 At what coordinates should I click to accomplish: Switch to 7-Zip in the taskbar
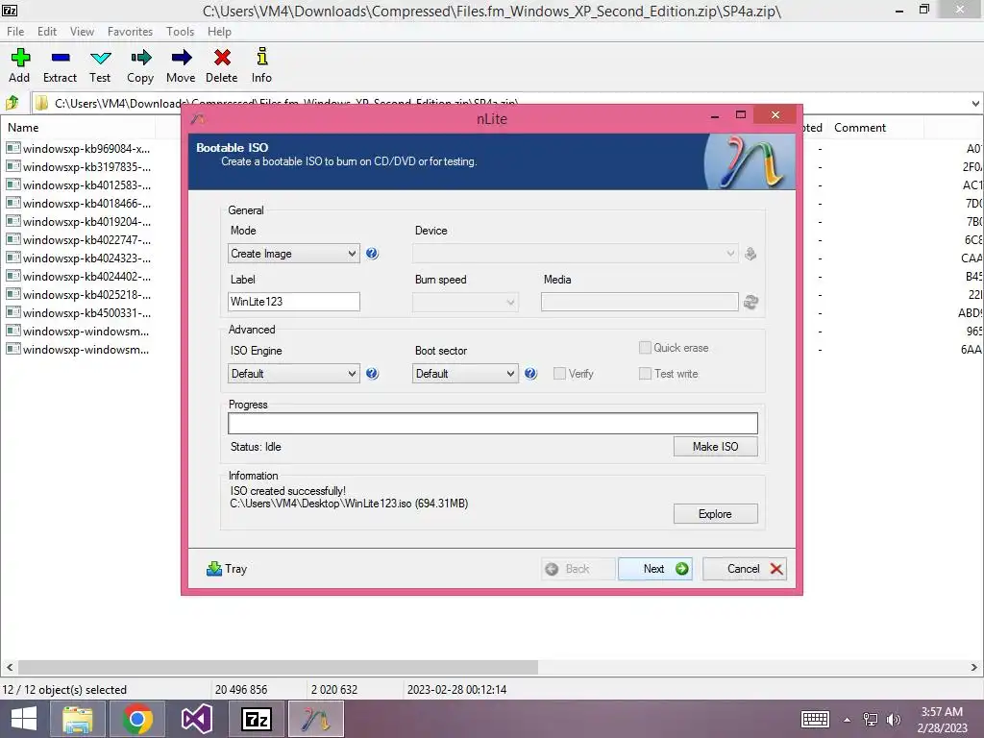(256, 719)
